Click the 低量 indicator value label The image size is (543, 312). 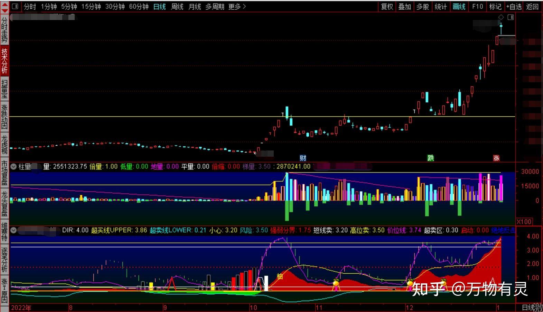pyautogui.click(x=134, y=167)
